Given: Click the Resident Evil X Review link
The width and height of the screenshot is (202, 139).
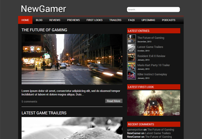Looking at the screenshot, I should point(151,56).
